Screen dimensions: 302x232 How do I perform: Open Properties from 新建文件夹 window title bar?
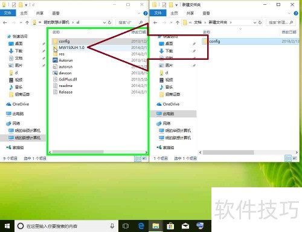(164, 5)
